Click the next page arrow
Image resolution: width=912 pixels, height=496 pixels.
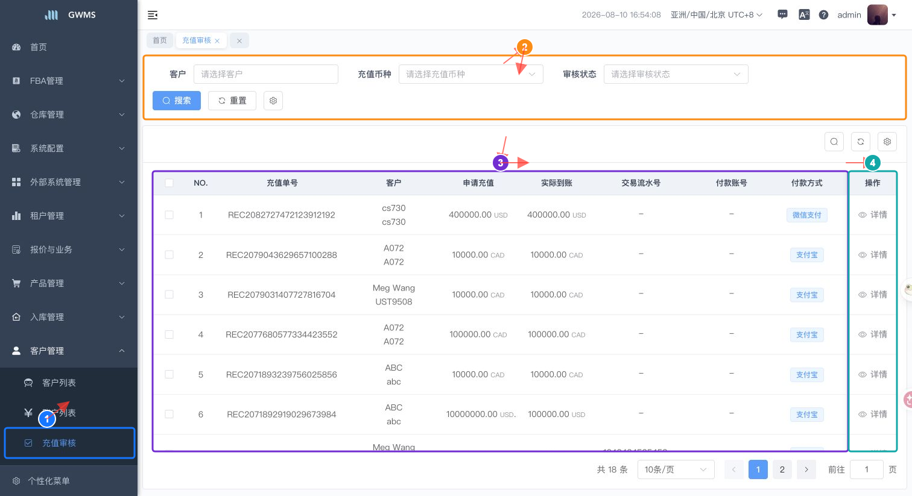[806, 469]
